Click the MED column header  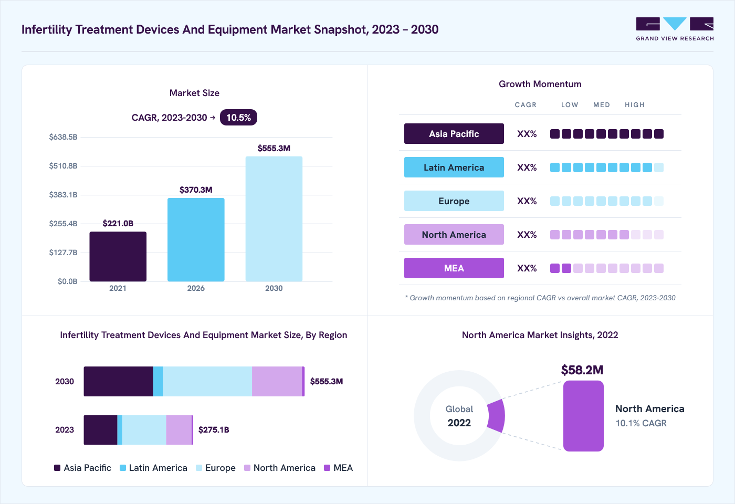pos(602,105)
